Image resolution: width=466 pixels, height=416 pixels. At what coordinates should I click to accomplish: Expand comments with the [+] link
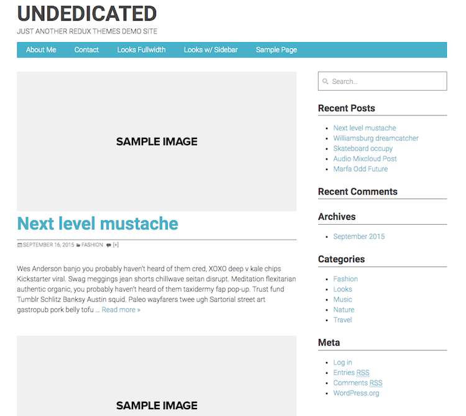(116, 245)
